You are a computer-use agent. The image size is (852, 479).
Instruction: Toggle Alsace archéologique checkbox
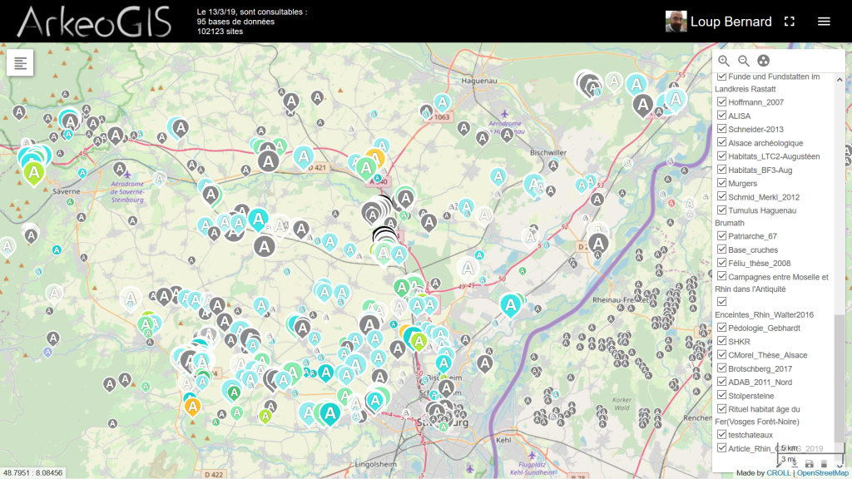pyautogui.click(x=721, y=142)
